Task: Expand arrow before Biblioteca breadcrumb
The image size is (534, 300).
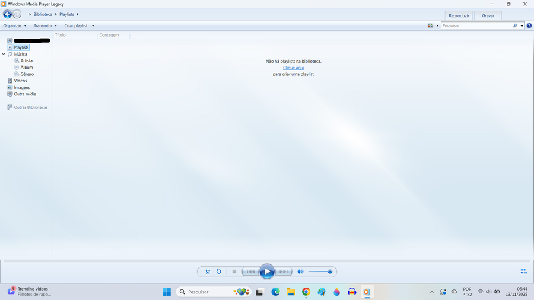Action: pyautogui.click(x=30, y=14)
